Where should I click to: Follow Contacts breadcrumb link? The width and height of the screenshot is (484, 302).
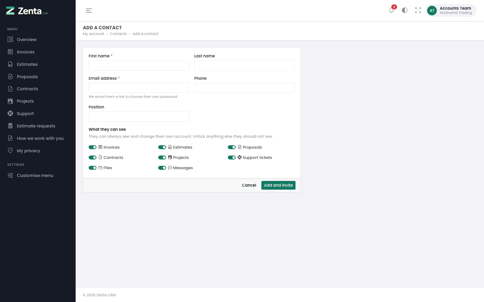(118, 34)
